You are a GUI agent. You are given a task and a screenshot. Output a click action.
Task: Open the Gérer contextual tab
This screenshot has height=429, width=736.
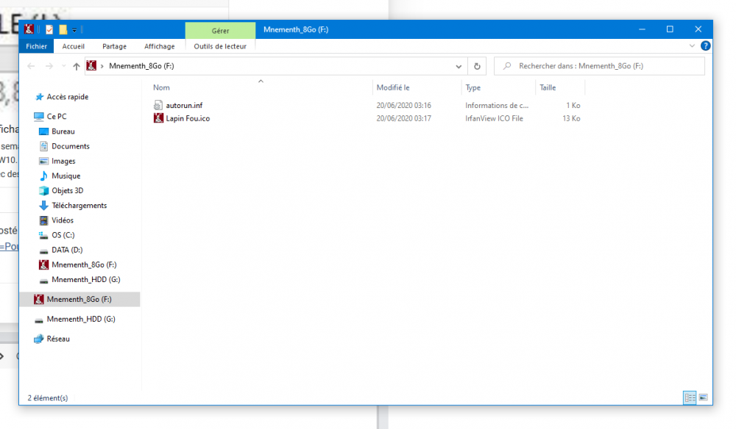220,31
